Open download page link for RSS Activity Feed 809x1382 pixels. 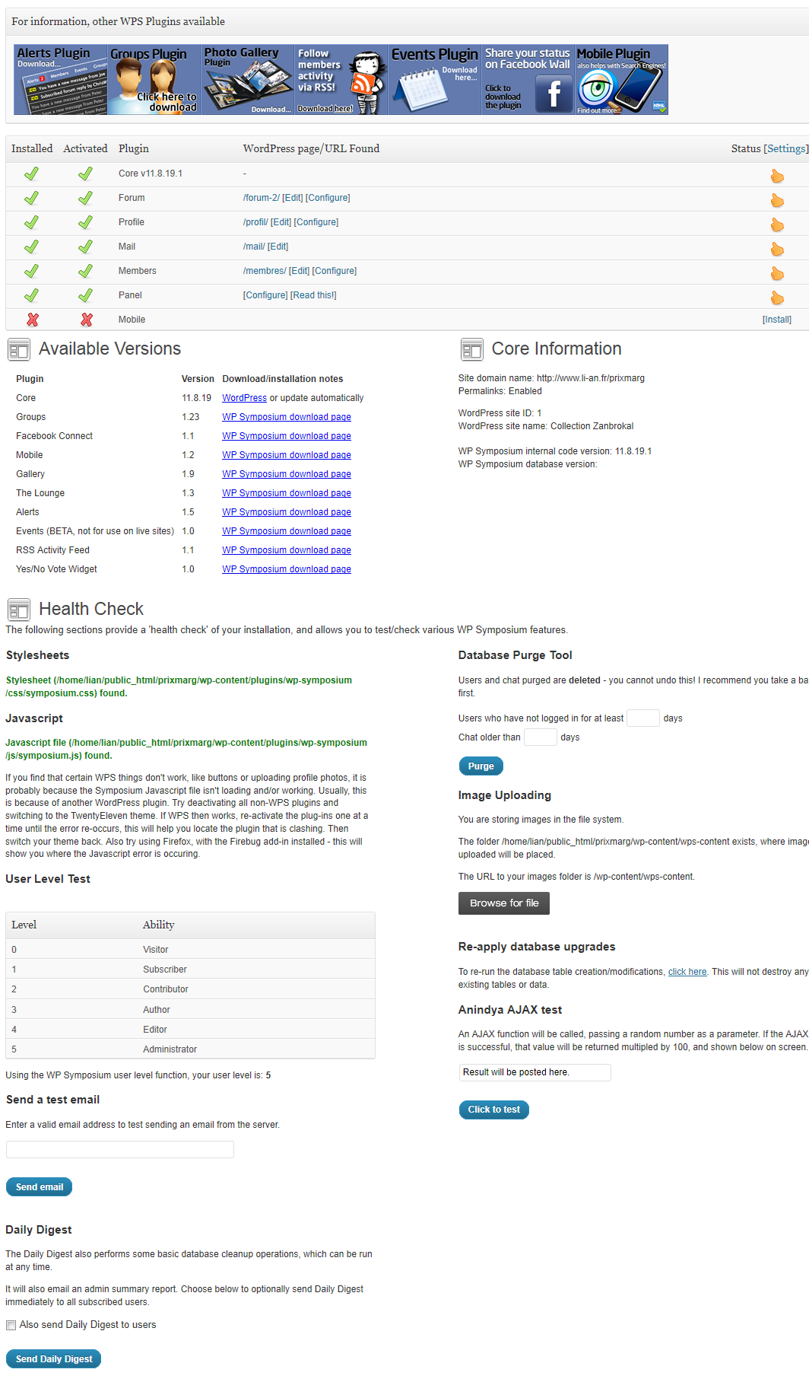(287, 550)
